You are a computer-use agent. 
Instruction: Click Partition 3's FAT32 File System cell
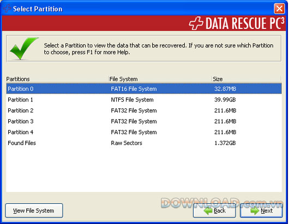tap(134, 122)
